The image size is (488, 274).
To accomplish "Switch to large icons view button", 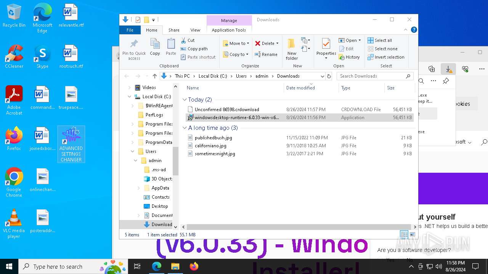I will (x=412, y=234).
